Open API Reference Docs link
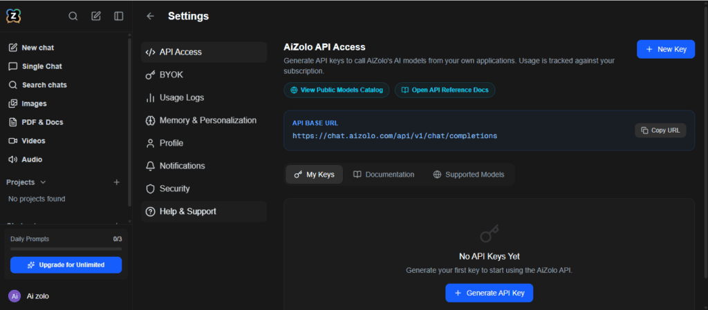This screenshot has height=310, width=708. (445, 90)
